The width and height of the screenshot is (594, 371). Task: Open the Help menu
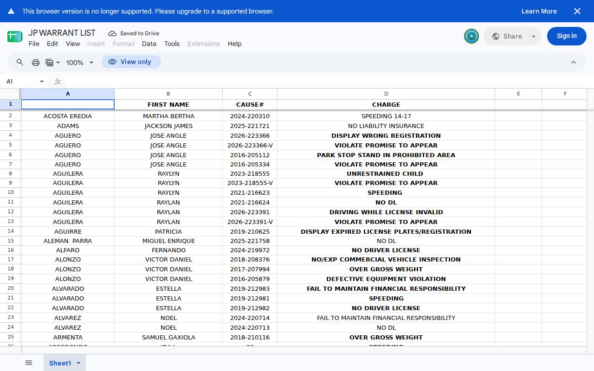click(234, 44)
